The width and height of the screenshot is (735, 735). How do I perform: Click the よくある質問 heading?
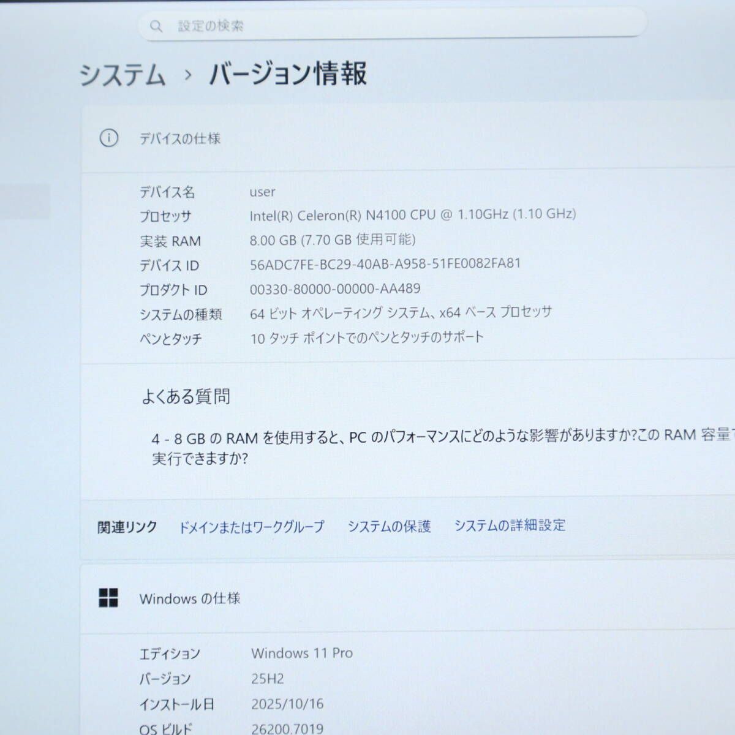tap(186, 397)
